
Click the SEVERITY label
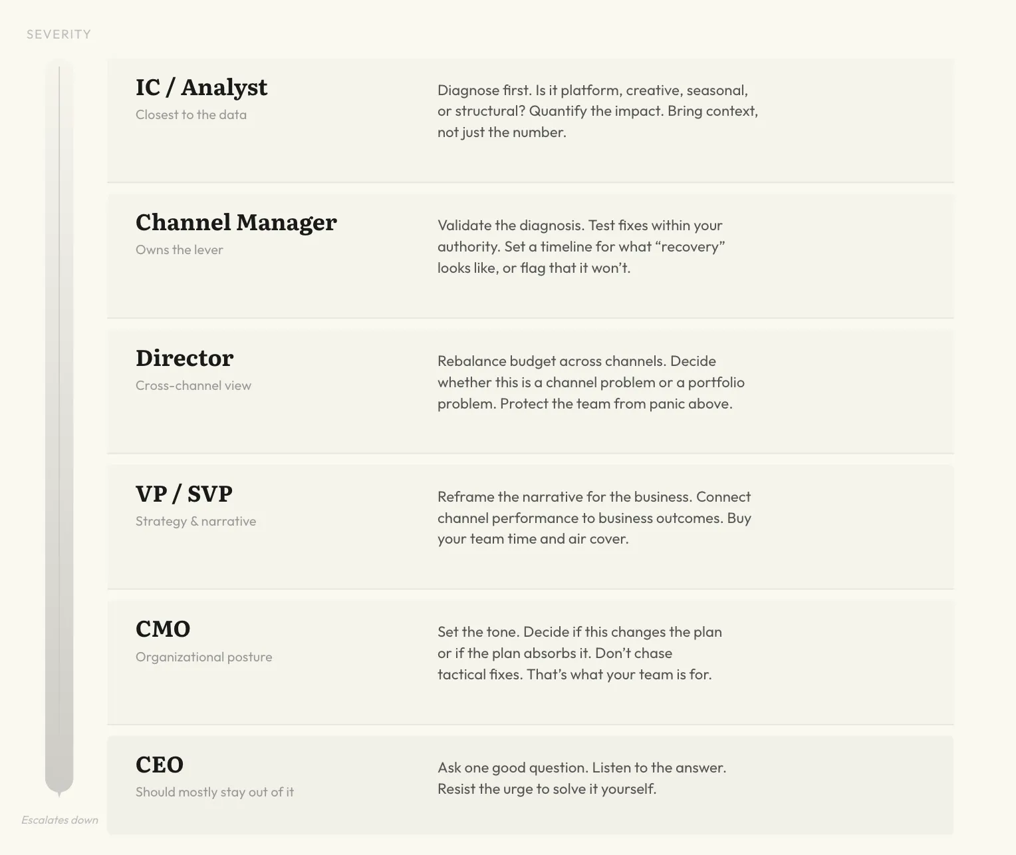(59, 35)
